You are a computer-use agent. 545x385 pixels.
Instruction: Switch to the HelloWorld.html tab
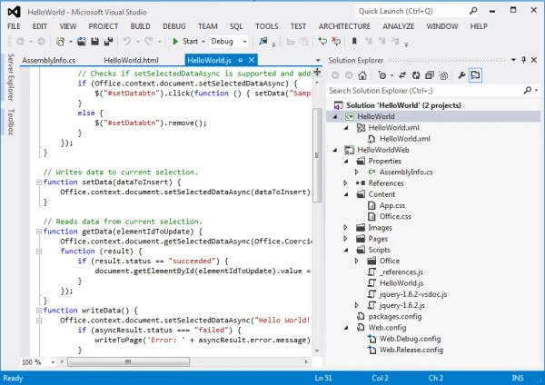point(131,60)
